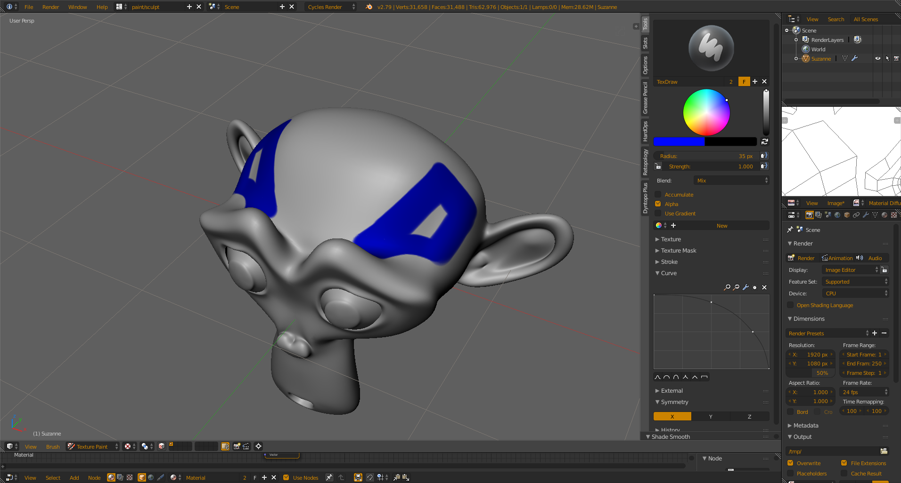The image size is (901, 483).
Task: Open the File menu
Action: [29, 7]
